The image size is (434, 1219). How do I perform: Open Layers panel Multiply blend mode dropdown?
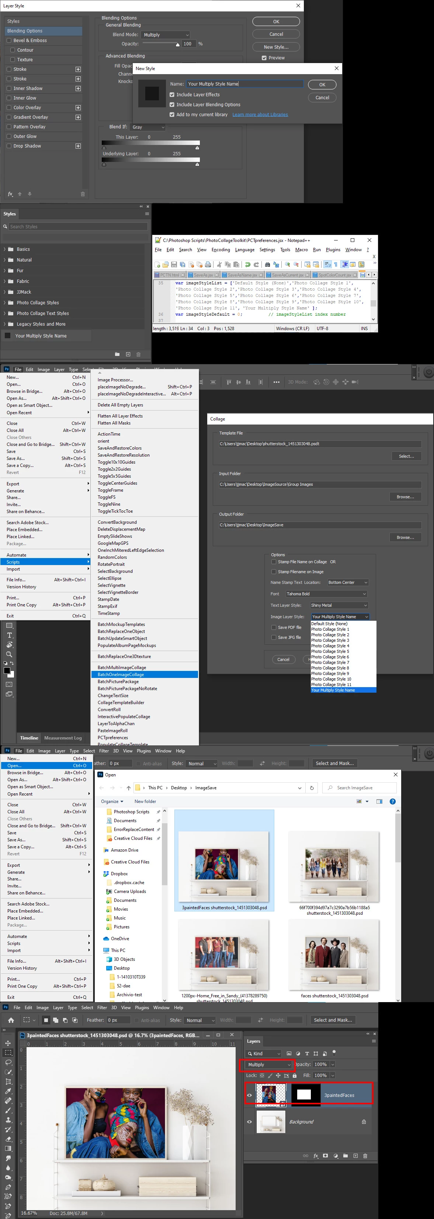269,1065
